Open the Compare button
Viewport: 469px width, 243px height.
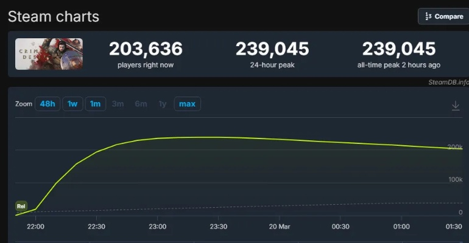pos(443,16)
